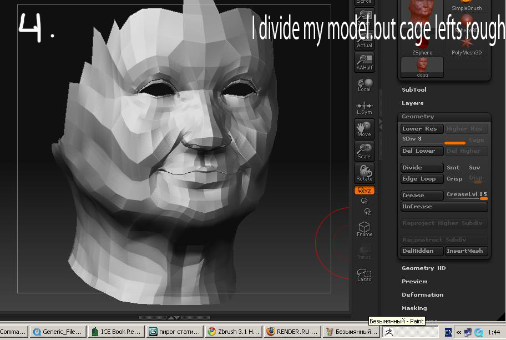Click the EN language indicator
Viewport: 506px width, 340px height.
[448, 332]
